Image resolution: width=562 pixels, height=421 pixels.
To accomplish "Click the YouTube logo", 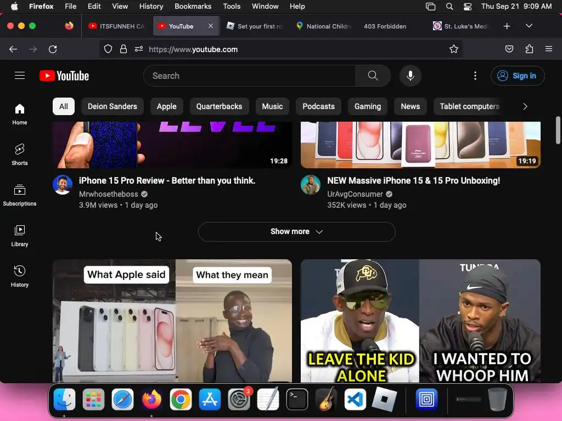I will pos(64,76).
